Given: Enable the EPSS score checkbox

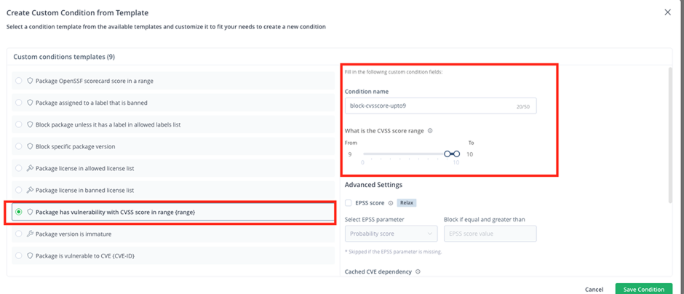Looking at the screenshot, I should (349, 203).
